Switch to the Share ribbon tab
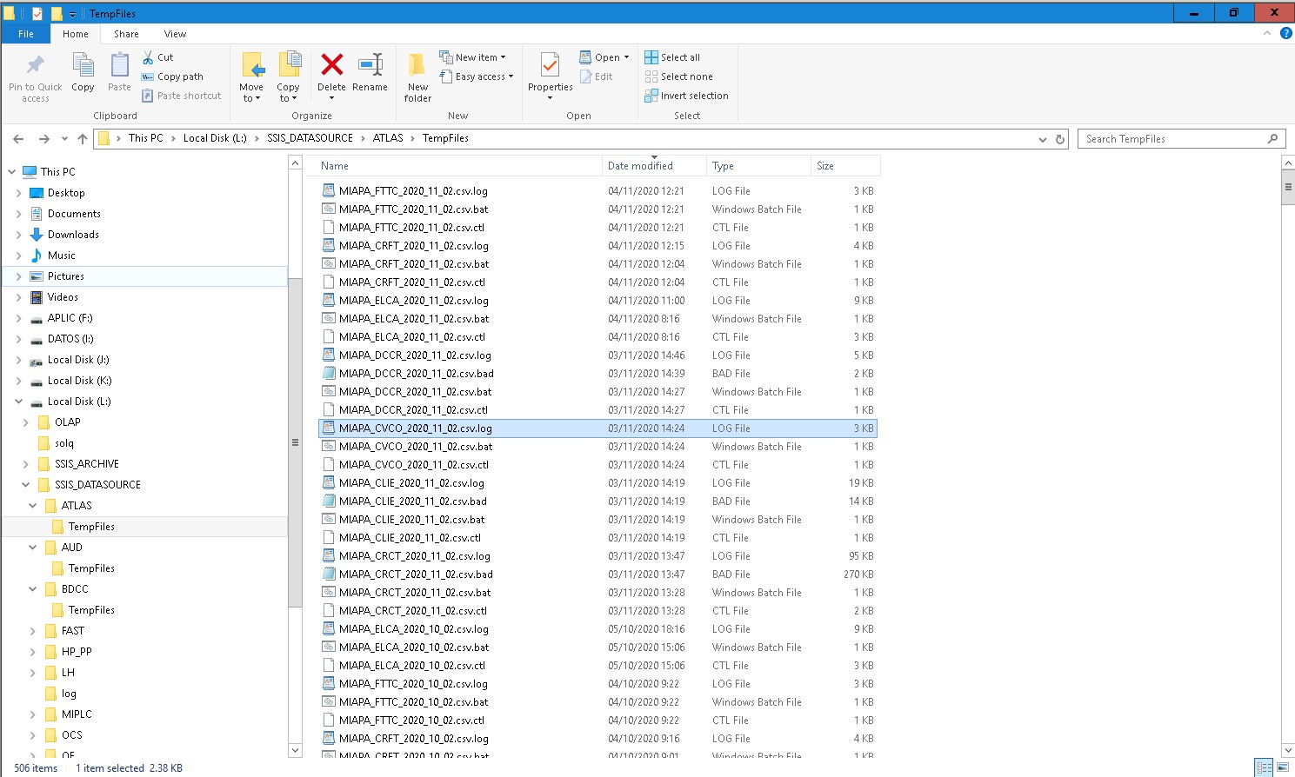 click(x=126, y=34)
